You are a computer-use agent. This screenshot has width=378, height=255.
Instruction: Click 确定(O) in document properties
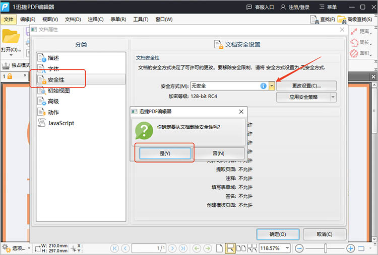coord(278,234)
